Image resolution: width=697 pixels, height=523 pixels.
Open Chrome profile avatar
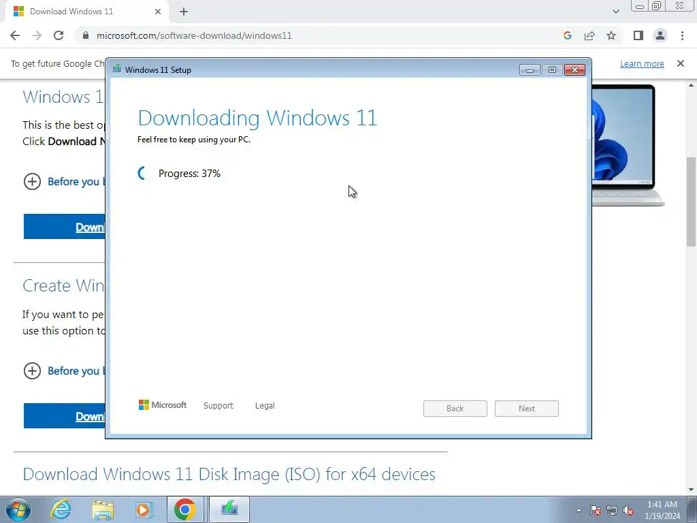pos(660,35)
